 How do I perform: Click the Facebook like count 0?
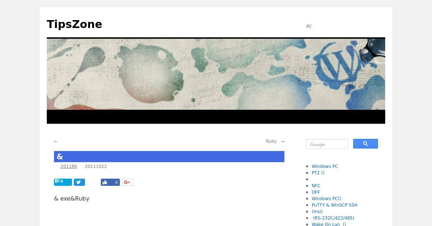pyautogui.click(x=116, y=182)
